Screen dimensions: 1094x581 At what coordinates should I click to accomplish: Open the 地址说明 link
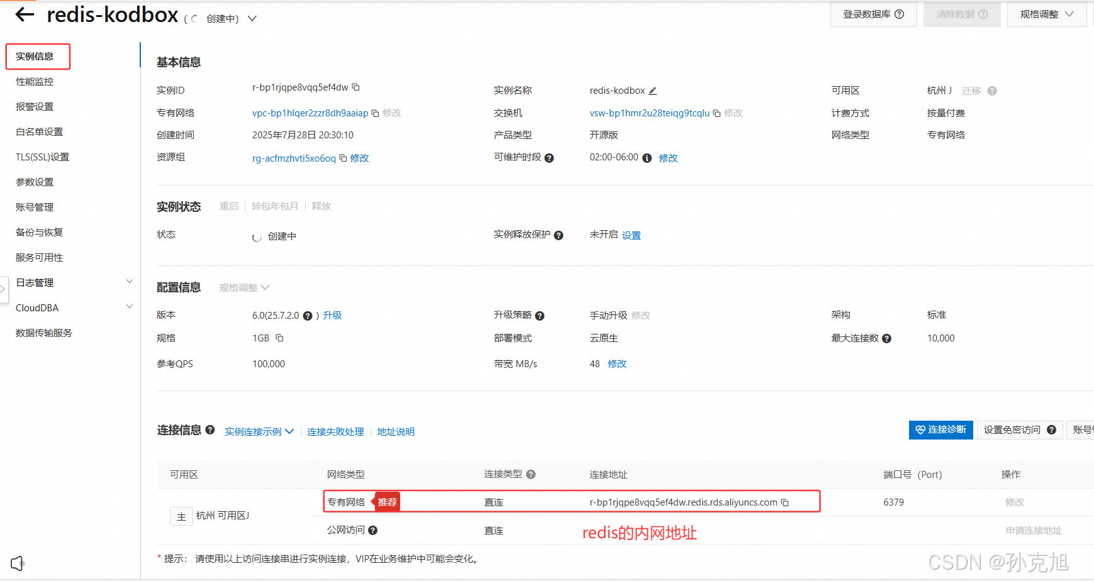click(396, 432)
